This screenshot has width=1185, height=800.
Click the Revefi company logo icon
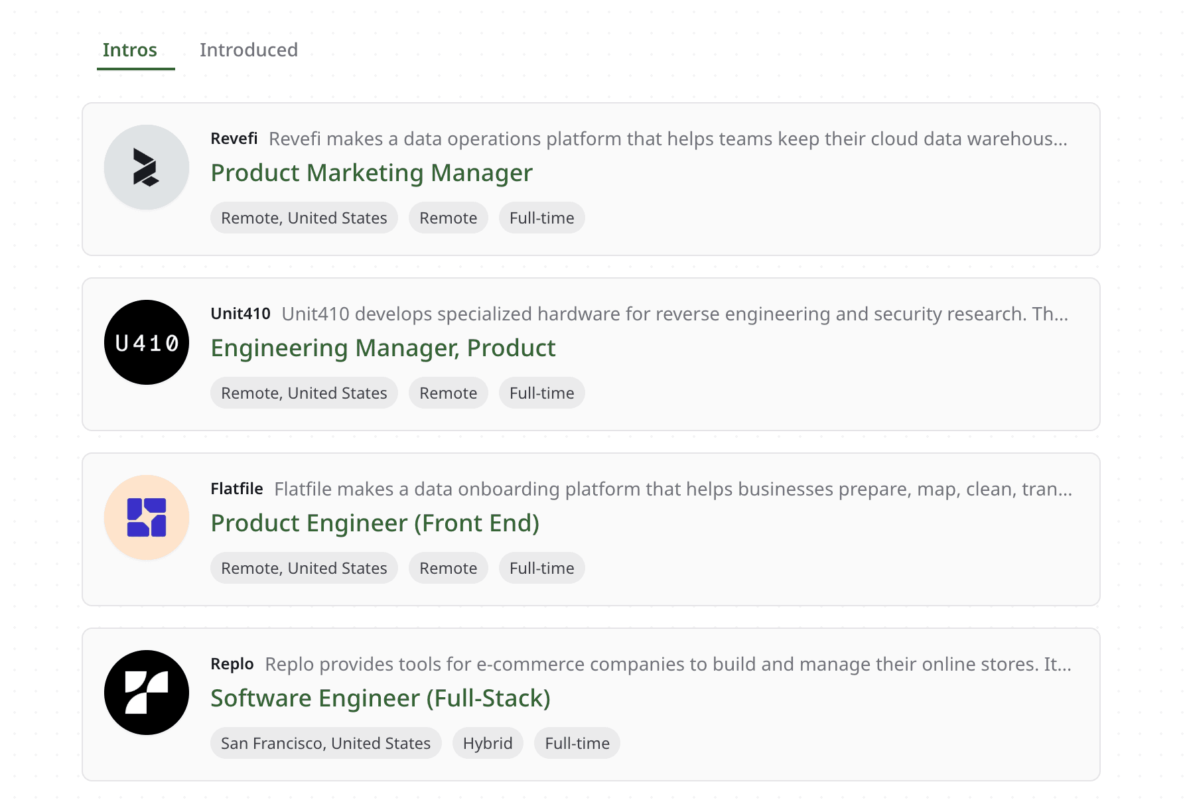pos(146,167)
